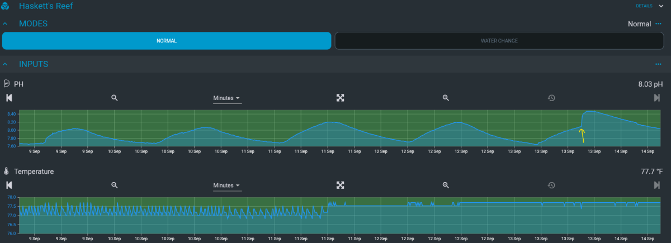Expand the DETAILS chevron at top right
The width and height of the screenshot is (671, 243).
click(660, 6)
